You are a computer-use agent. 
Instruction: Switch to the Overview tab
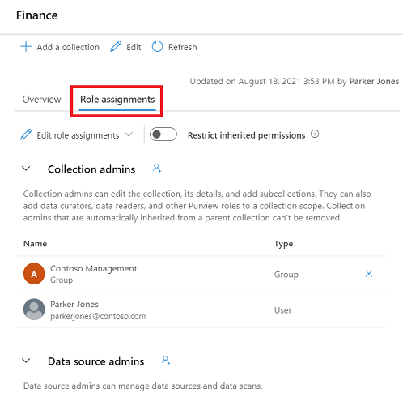coord(41,100)
